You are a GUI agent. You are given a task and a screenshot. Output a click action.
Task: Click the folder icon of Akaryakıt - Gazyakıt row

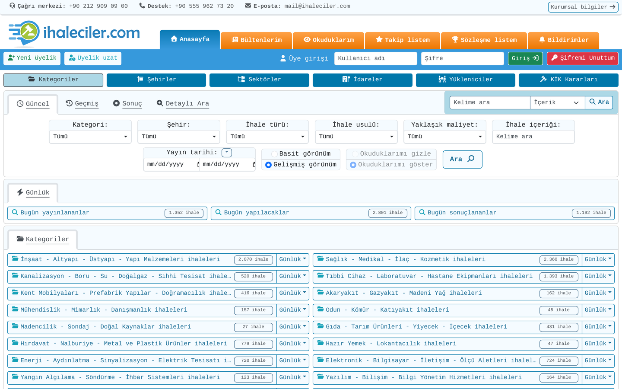[321, 293]
